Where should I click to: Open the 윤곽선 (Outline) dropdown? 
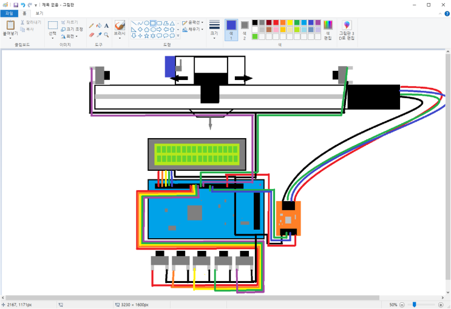pyautogui.click(x=192, y=22)
